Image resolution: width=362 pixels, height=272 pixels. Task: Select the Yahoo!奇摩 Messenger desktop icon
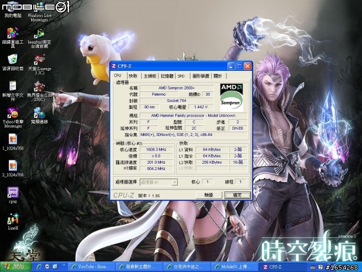pyautogui.click(x=12, y=117)
